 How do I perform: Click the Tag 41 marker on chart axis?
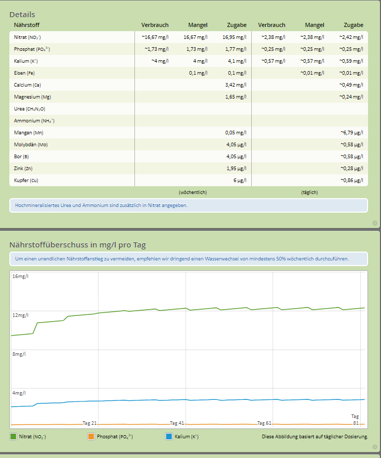coord(177,423)
